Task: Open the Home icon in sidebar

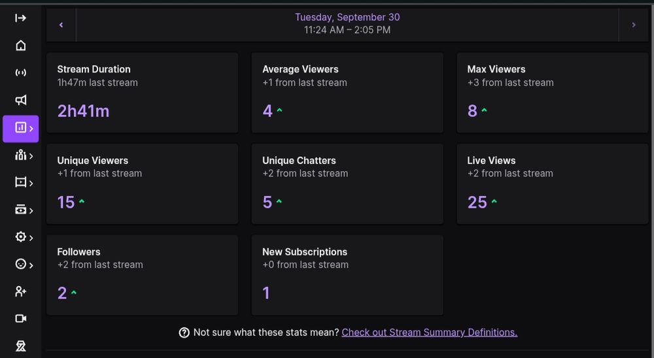Action: [20, 45]
